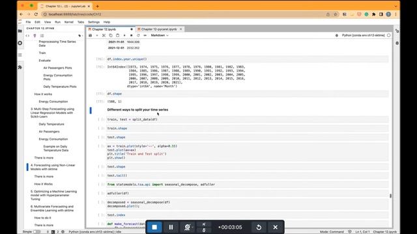Copy the selected cell from the toolbar
417x234 pixels.
(111, 35)
